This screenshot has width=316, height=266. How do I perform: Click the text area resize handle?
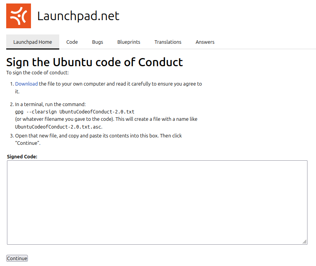click(304, 242)
